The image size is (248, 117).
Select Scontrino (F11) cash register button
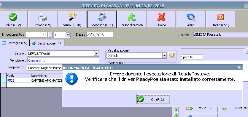click(102, 19)
